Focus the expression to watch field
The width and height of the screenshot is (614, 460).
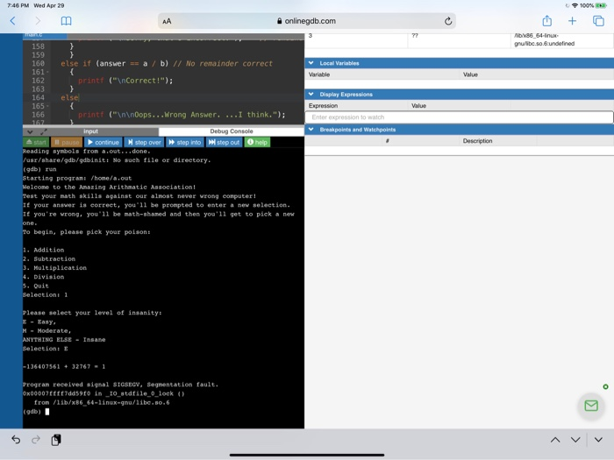[x=459, y=117]
